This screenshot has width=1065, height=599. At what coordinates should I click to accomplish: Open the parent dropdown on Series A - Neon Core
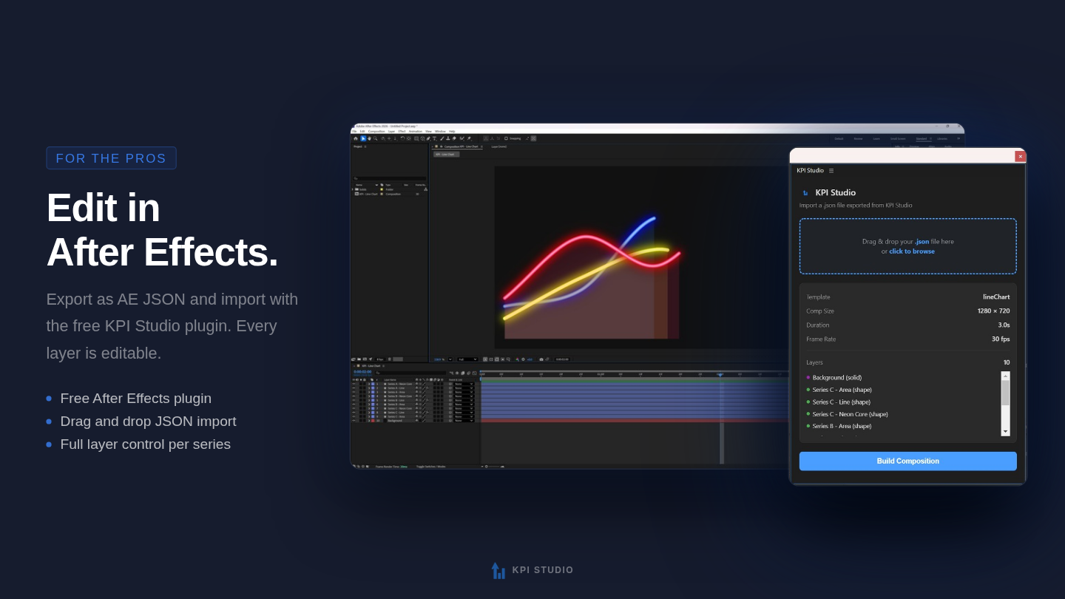464,384
